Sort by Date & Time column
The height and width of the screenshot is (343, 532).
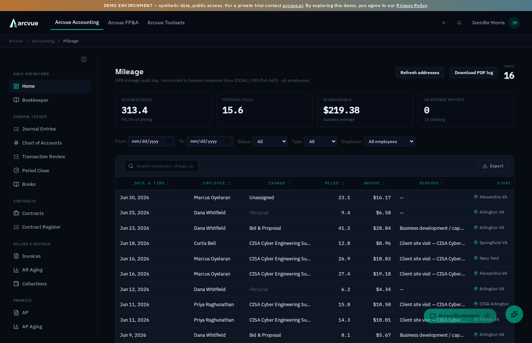[x=152, y=183]
